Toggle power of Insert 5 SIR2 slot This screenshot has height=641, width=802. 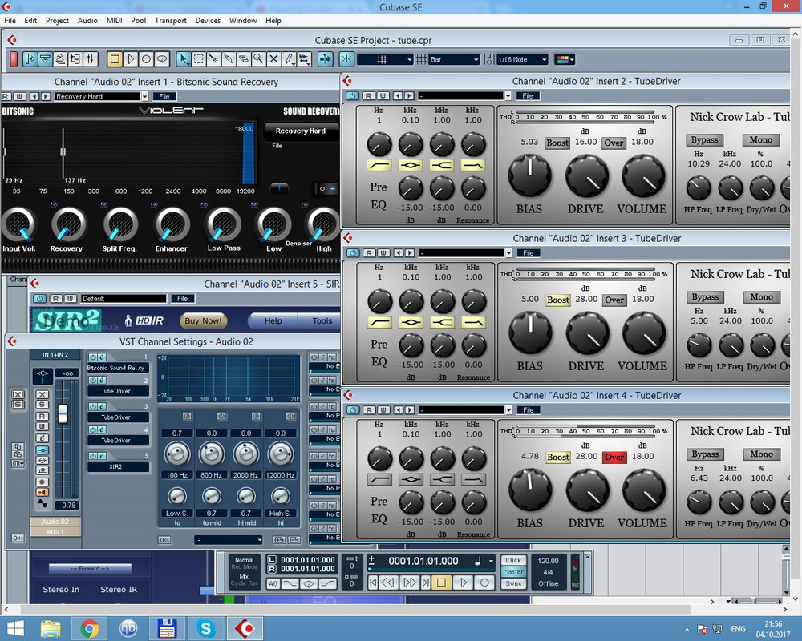coord(92,456)
